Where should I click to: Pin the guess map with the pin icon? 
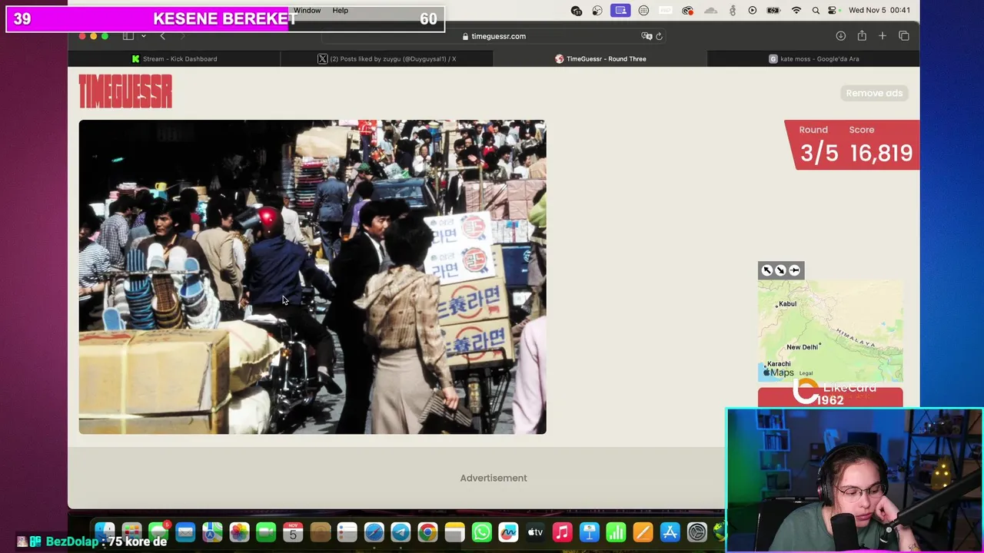coord(795,270)
